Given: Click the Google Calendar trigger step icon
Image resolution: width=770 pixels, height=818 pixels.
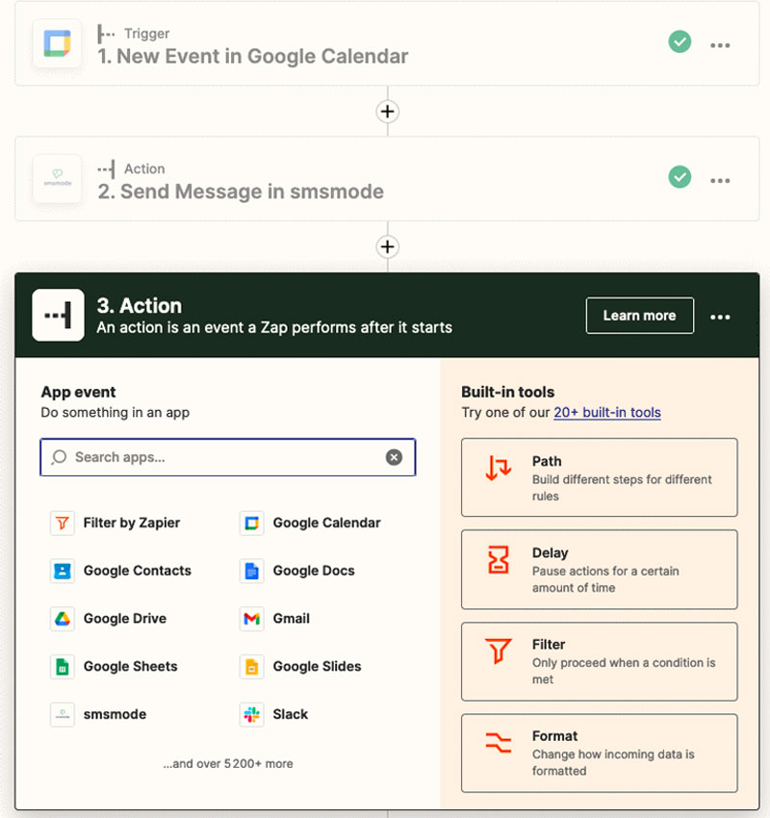Looking at the screenshot, I should point(58,44).
